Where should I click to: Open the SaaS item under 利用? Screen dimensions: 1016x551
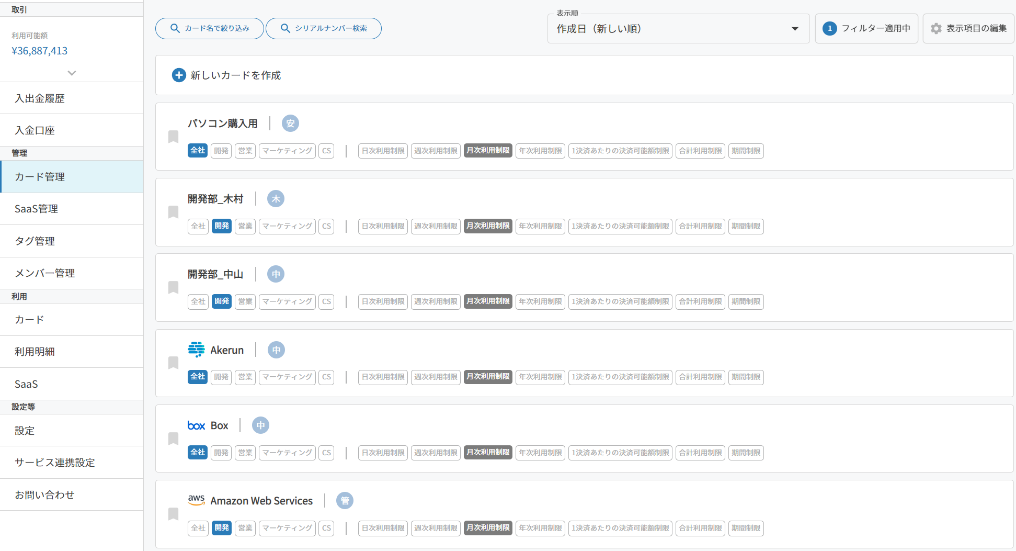pos(72,384)
